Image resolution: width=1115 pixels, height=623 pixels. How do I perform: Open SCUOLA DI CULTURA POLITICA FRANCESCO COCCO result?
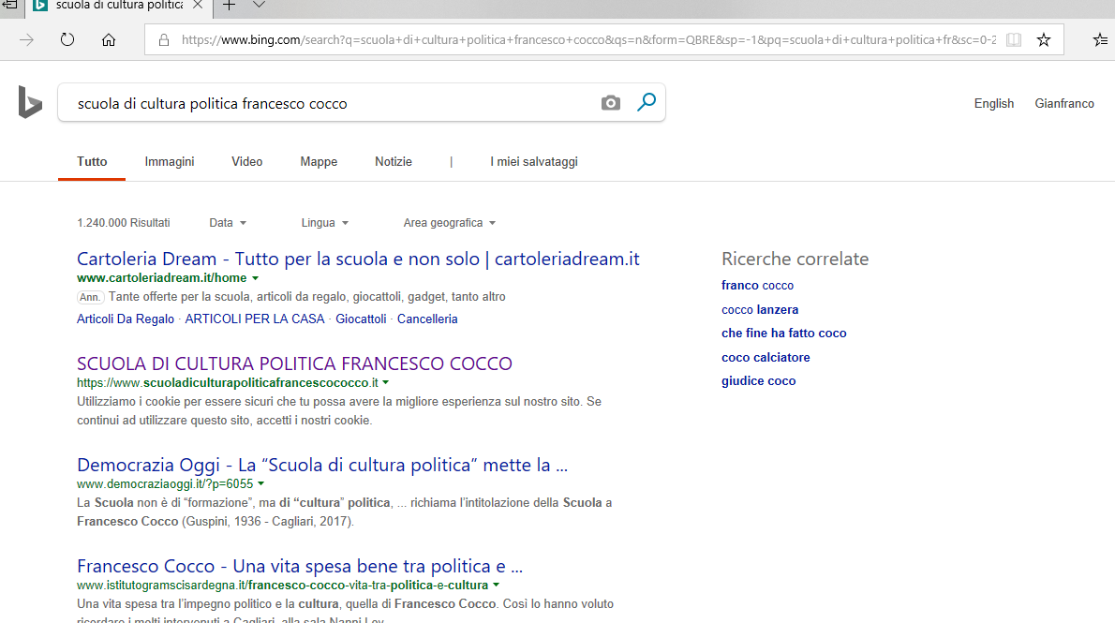(294, 363)
